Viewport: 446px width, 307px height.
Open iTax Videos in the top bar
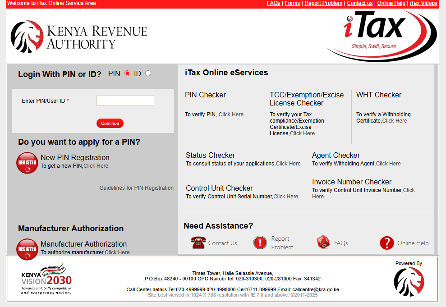click(423, 3)
